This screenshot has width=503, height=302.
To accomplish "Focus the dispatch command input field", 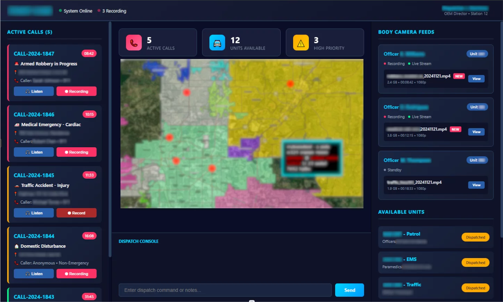I will point(225,290).
